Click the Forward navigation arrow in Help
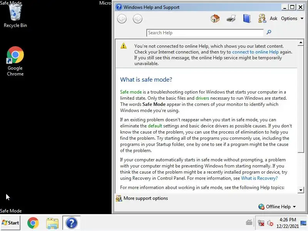The image size is (308, 231). pos(137,19)
